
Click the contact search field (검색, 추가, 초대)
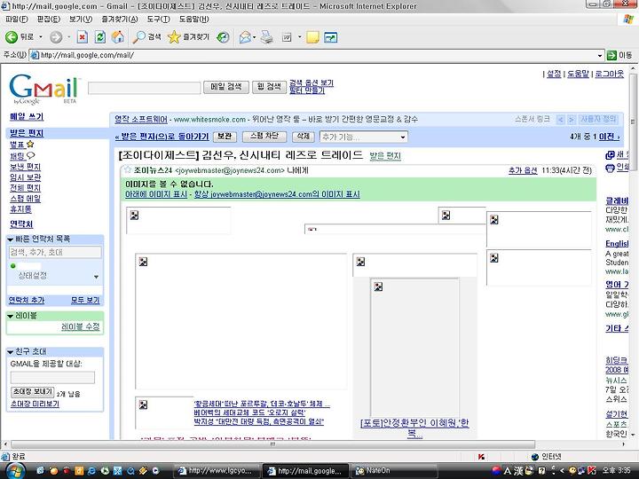(55, 252)
